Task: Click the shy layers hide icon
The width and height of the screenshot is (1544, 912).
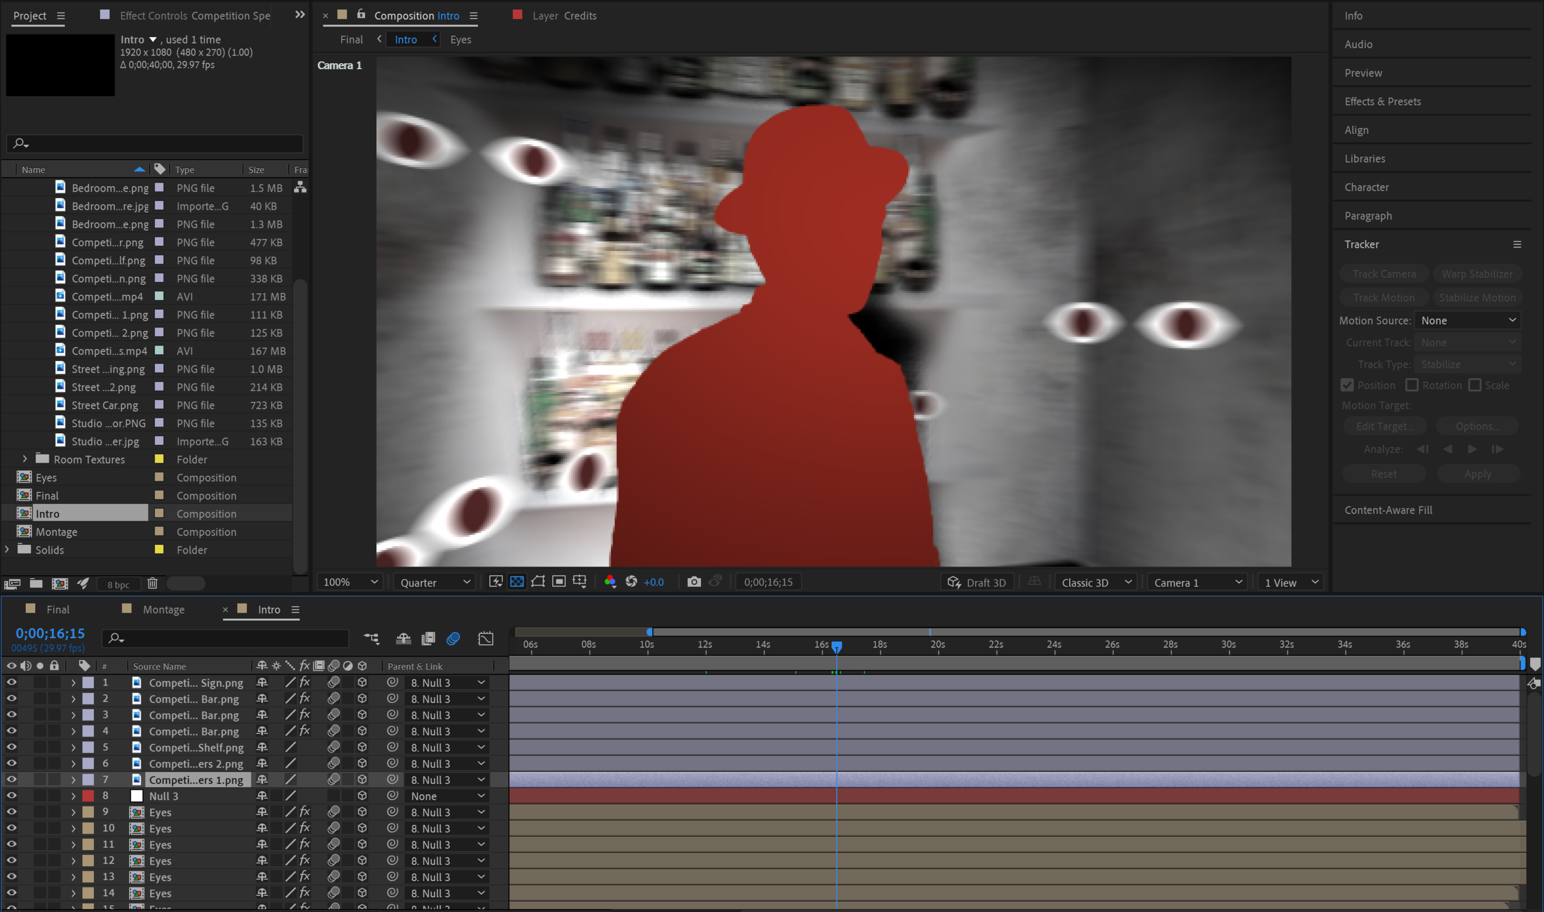Action: pyautogui.click(x=403, y=639)
